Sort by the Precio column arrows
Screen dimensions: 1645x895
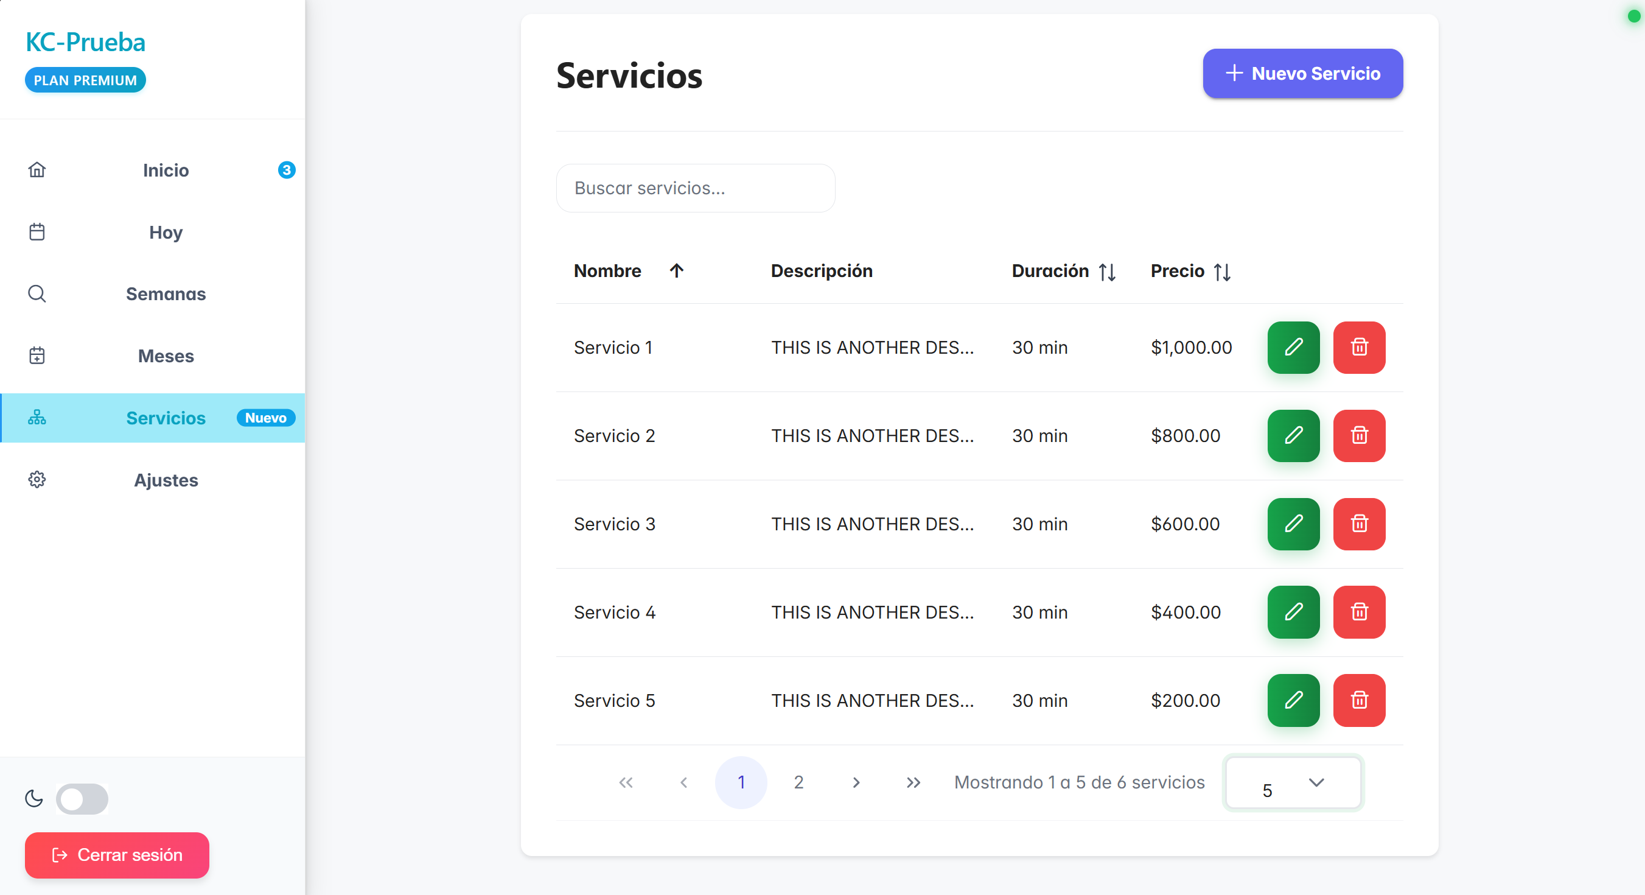[x=1221, y=272]
